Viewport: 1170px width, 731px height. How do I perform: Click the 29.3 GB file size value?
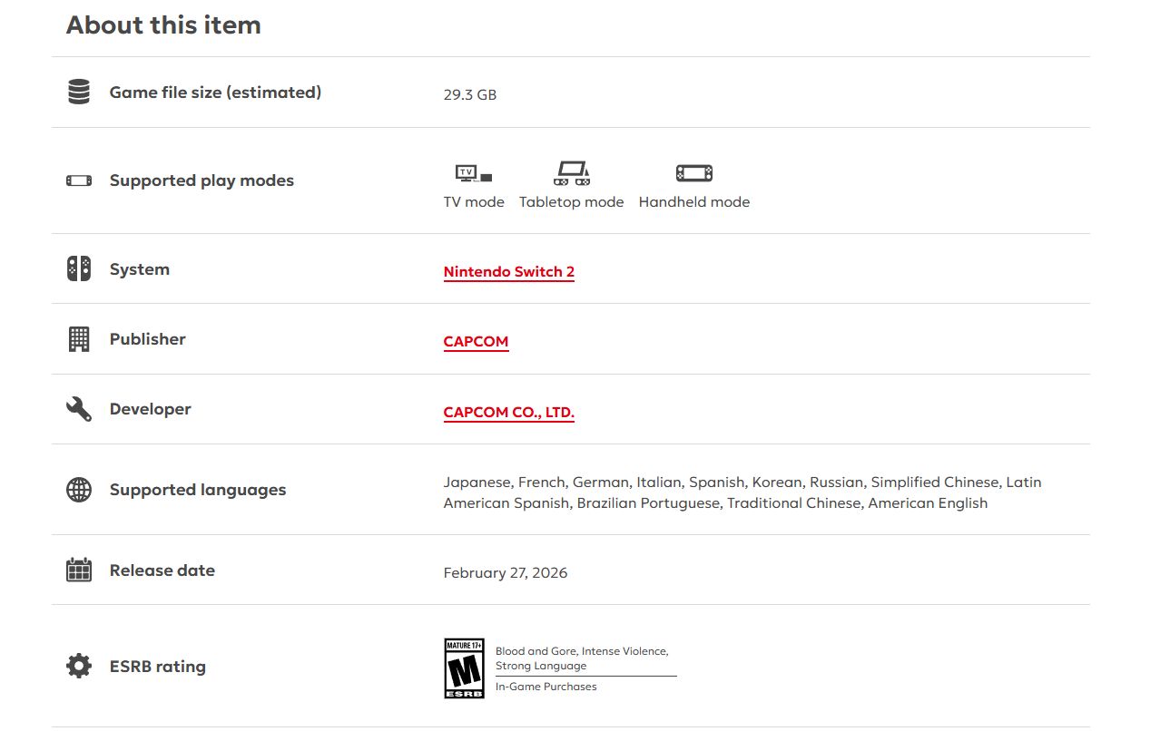point(469,95)
